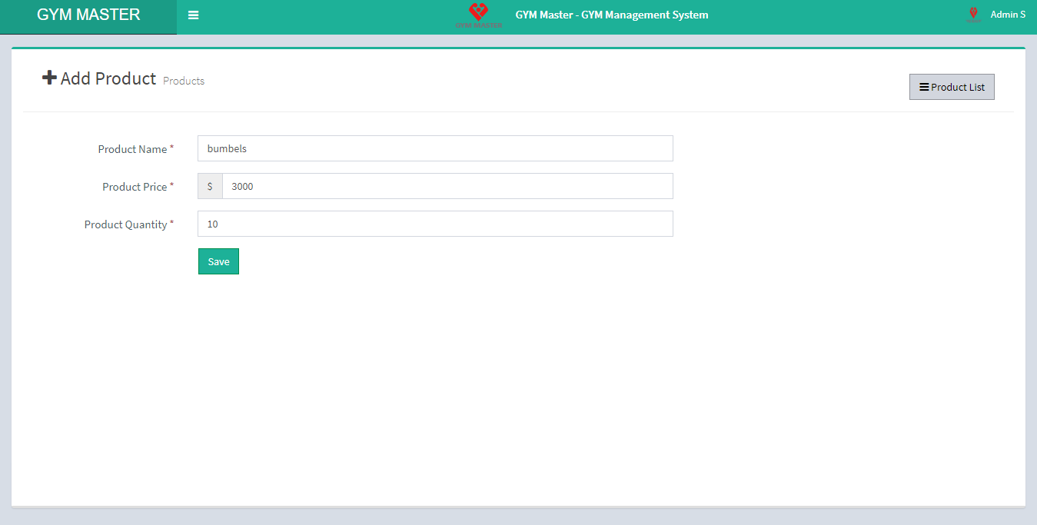Focus the Product Name field containing bumbels
Image resolution: width=1037 pixels, height=525 pixels.
[x=435, y=149]
